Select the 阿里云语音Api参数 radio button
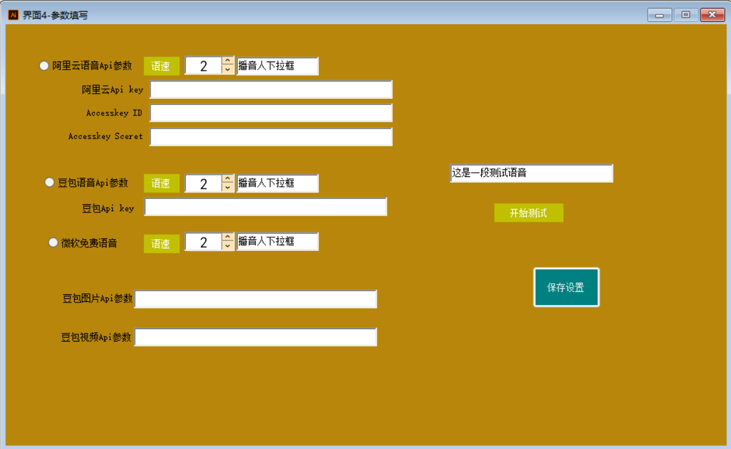This screenshot has width=731, height=449. pyautogui.click(x=44, y=66)
